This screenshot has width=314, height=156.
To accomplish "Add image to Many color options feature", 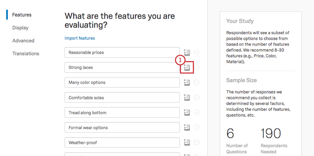I will coord(187,82).
